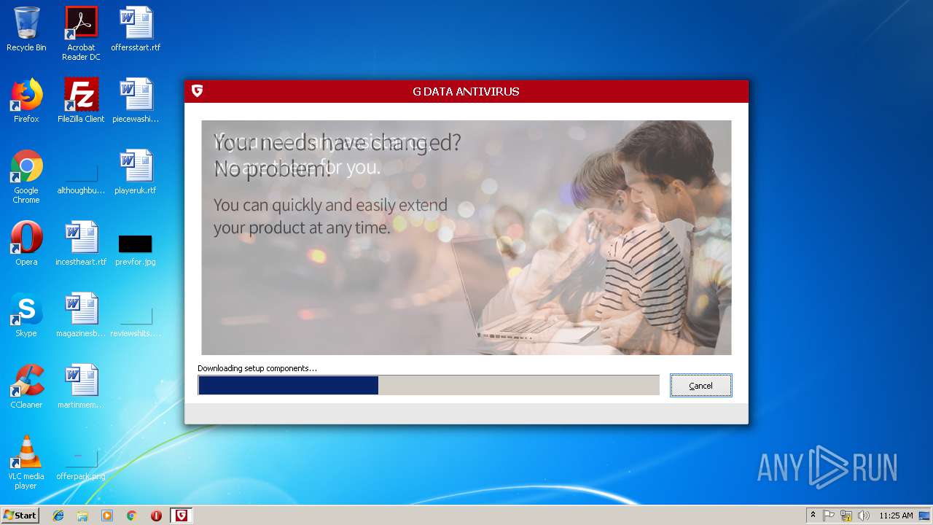Open the Skype desktop shortcut

point(26,315)
